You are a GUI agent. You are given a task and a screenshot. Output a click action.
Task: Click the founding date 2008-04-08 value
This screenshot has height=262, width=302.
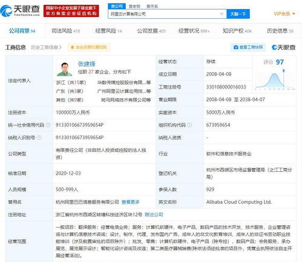(218, 74)
